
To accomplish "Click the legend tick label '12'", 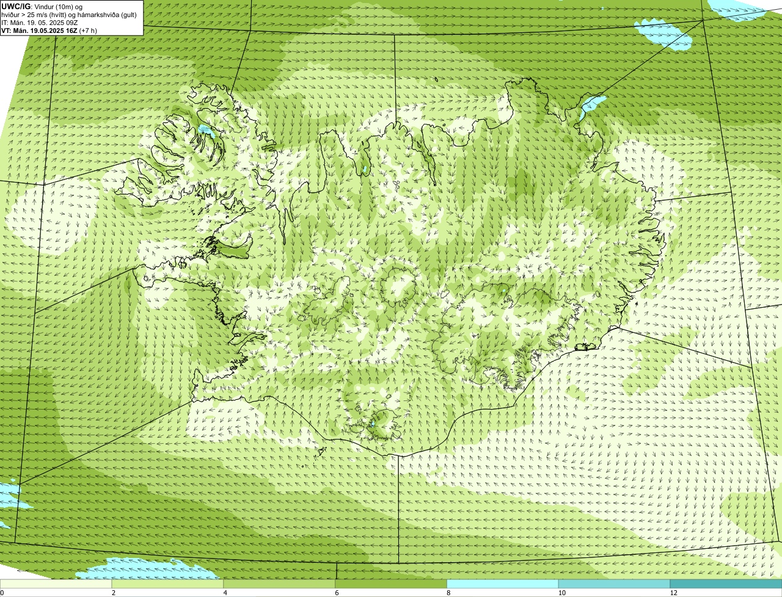I will (673, 593).
